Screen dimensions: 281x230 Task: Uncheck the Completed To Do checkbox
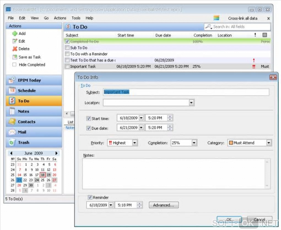point(67,41)
